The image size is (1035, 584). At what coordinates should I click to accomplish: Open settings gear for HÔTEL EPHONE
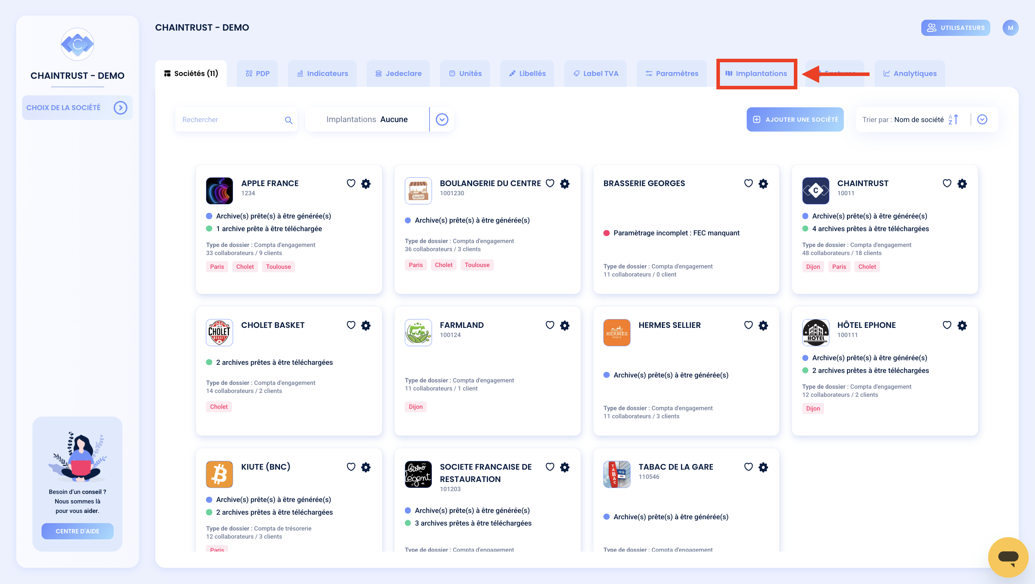click(x=962, y=325)
